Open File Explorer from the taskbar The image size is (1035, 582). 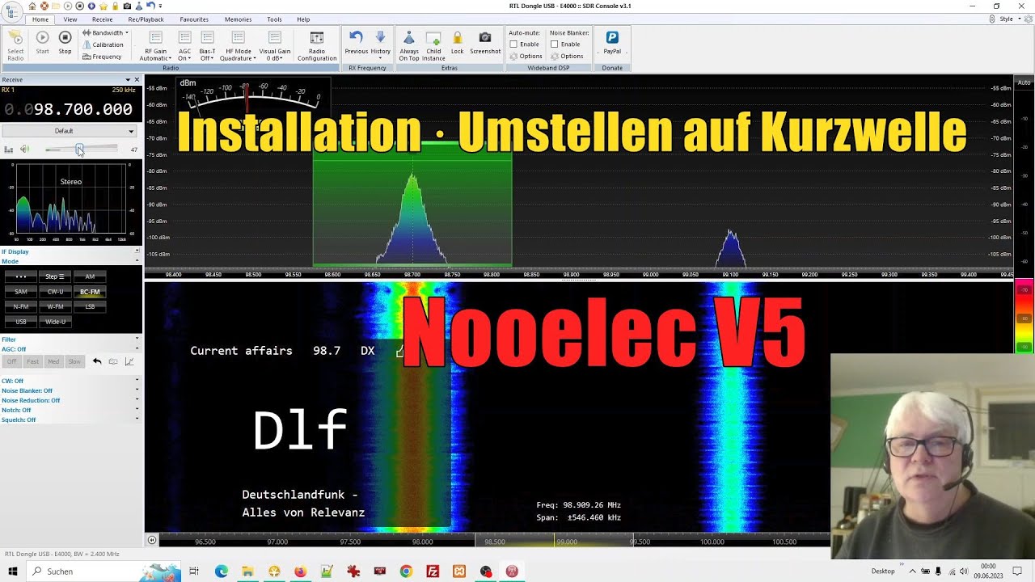tap(247, 571)
